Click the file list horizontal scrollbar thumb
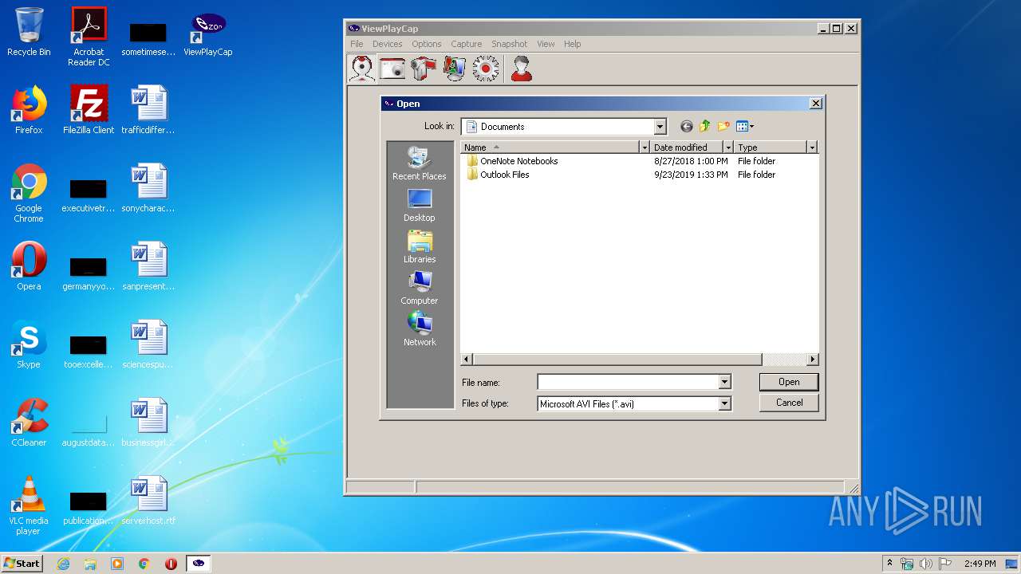Viewport: 1021px width, 574px height. coord(617,360)
